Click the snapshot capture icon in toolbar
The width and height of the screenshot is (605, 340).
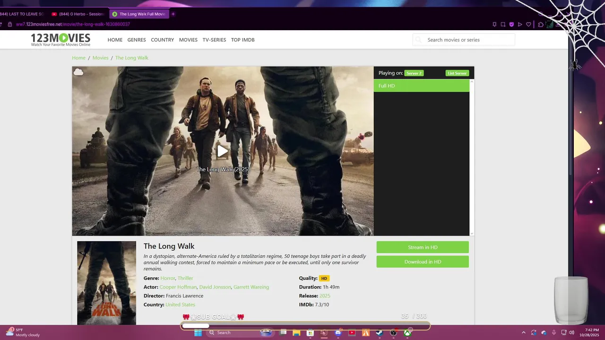(x=503, y=25)
